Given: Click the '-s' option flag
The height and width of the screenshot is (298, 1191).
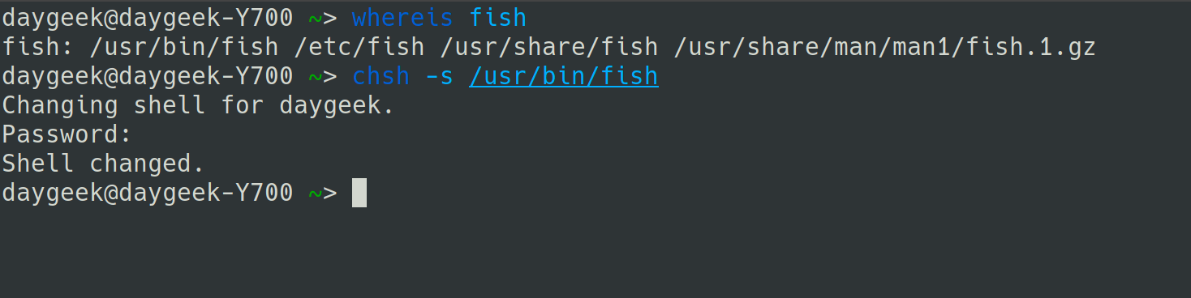Looking at the screenshot, I should pos(439,76).
